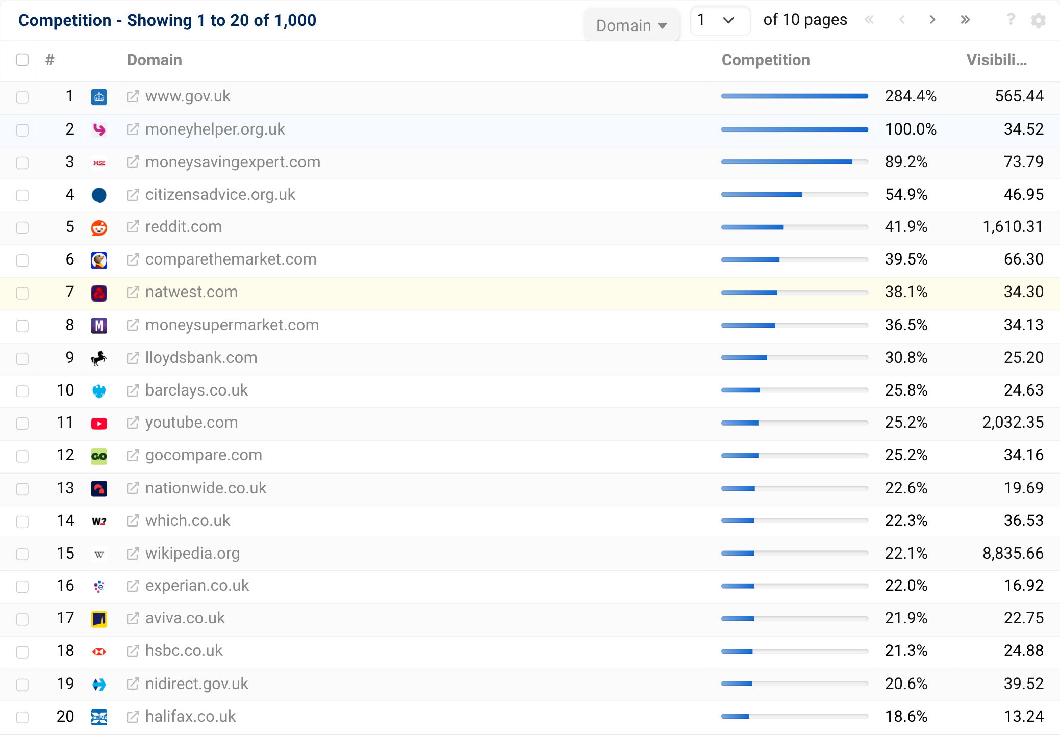Click the GoCompare green favicon

tap(99, 456)
